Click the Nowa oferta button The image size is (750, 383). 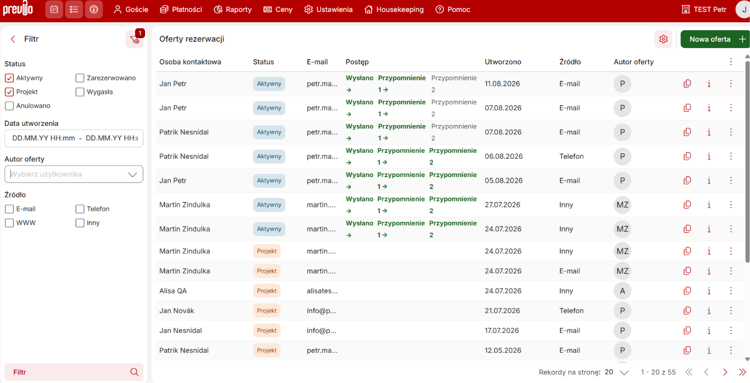pos(715,39)
